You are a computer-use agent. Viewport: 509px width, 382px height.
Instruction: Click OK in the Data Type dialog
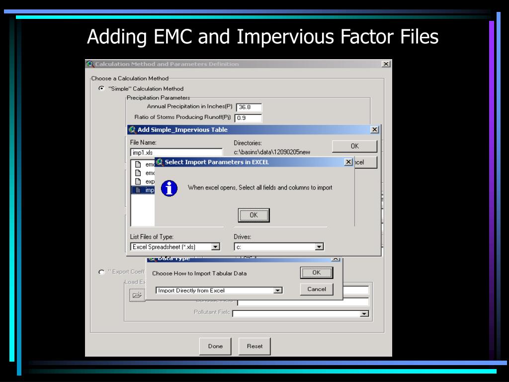(x=317, y=273)
